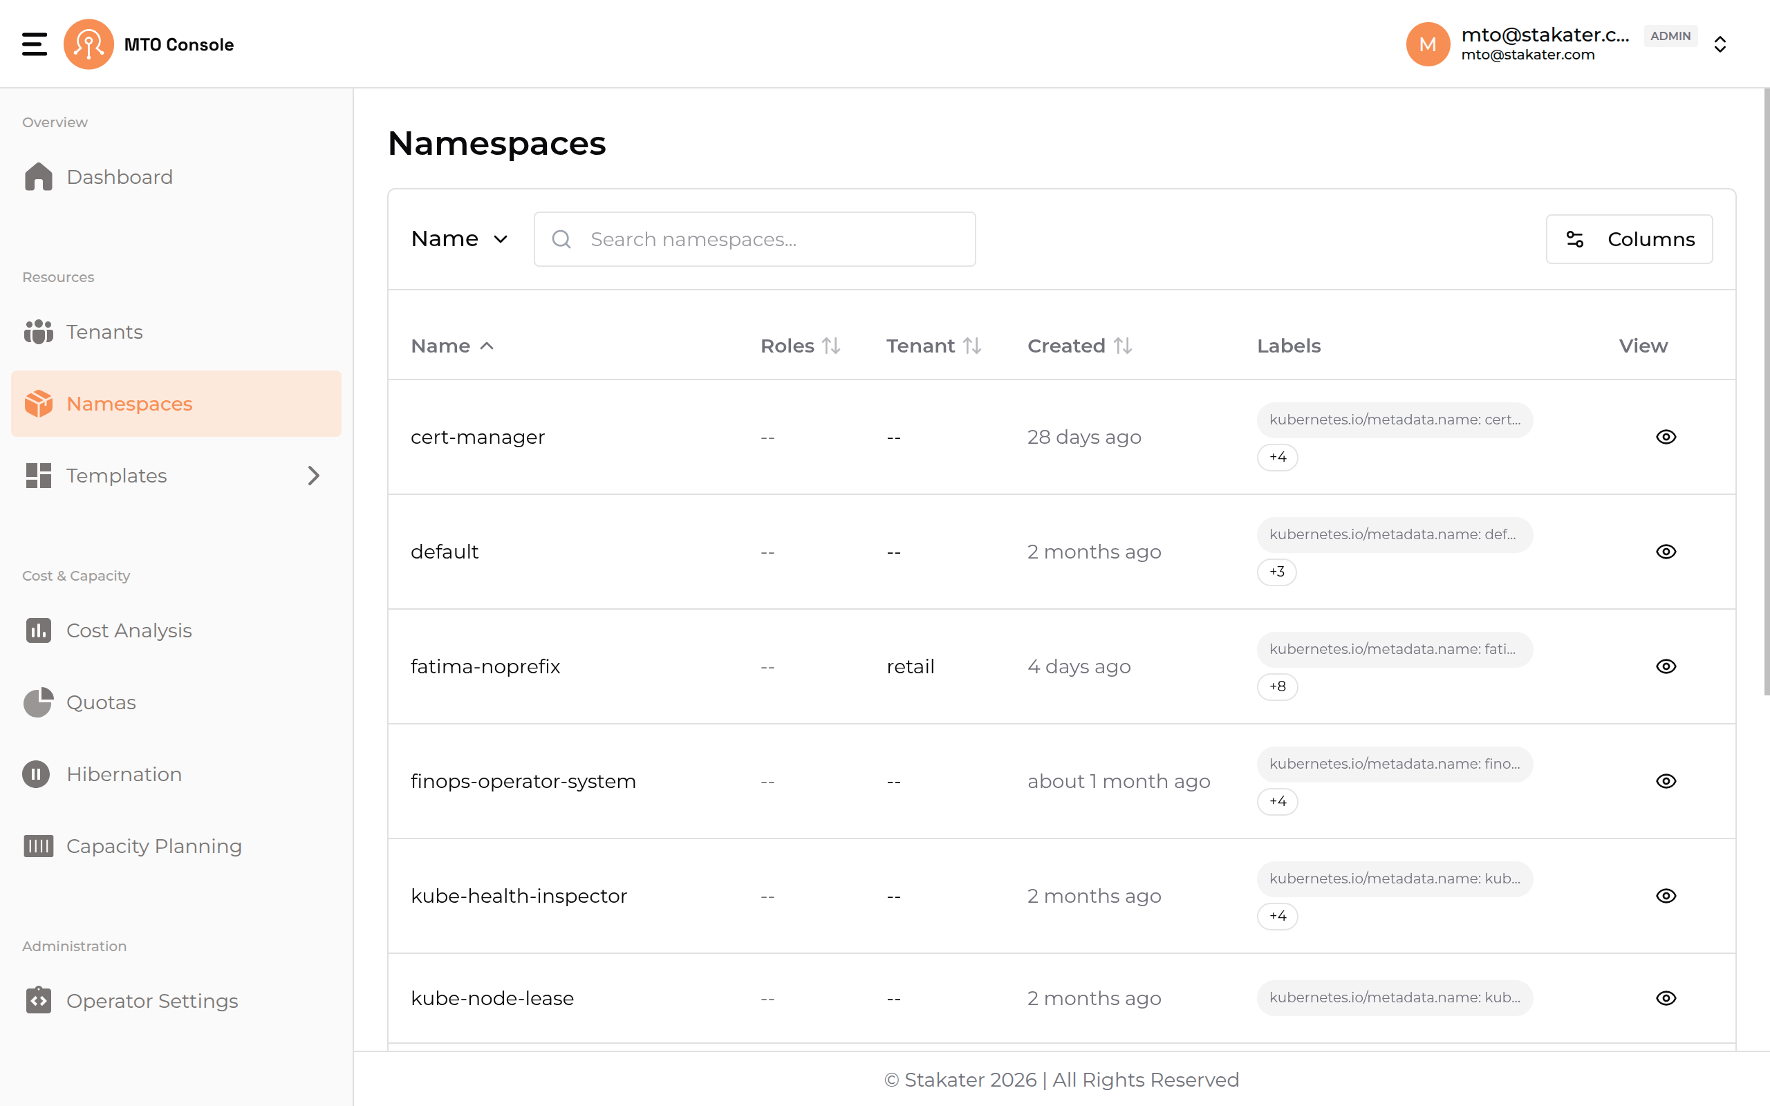This screenshot has height=1106, width=1770.
Task: View cert-manager namespace via eye icon
Action: (x=1666, y=437)
